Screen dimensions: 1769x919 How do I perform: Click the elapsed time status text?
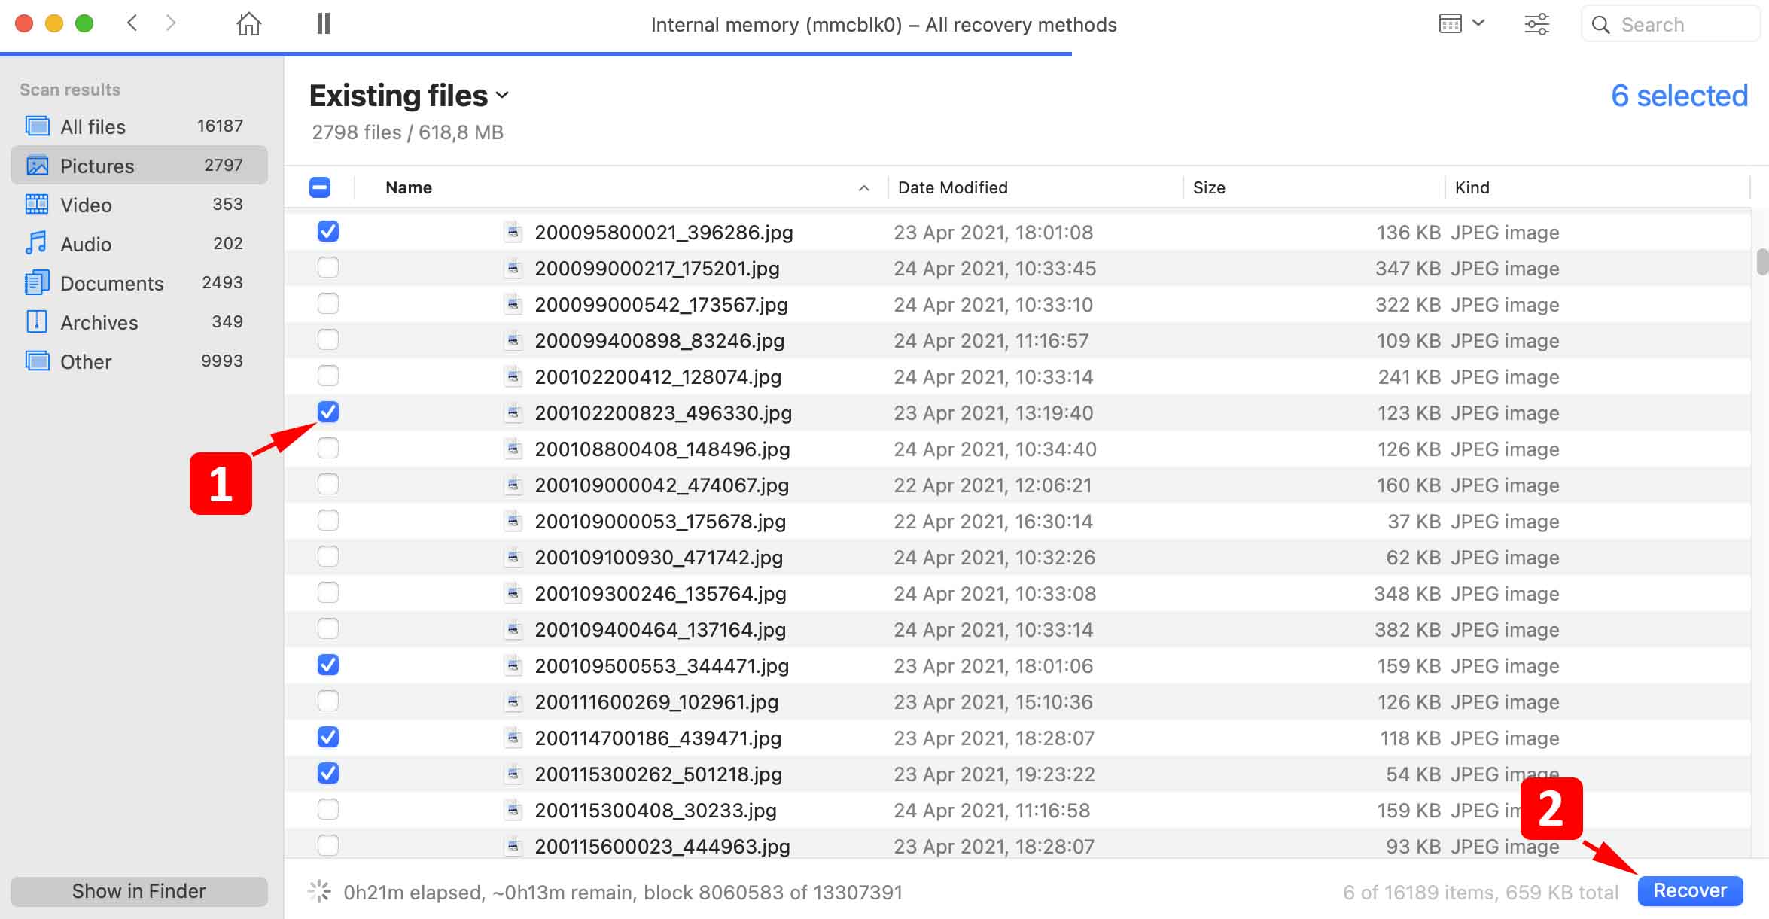[x=623, y=893]
